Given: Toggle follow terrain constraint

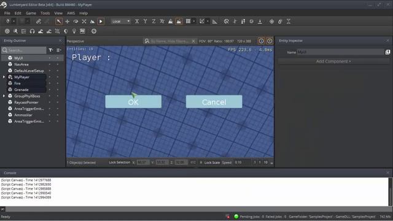Looking at the screenshot, I should click(x=171, y=21).
